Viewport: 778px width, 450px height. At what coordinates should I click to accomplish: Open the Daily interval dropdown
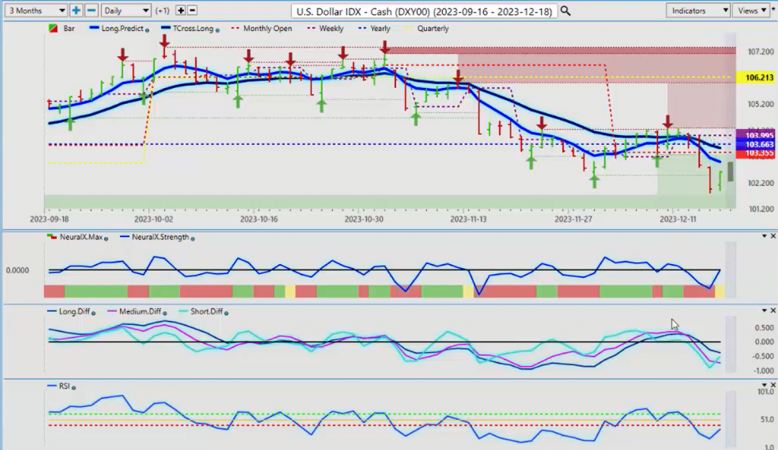125,11
